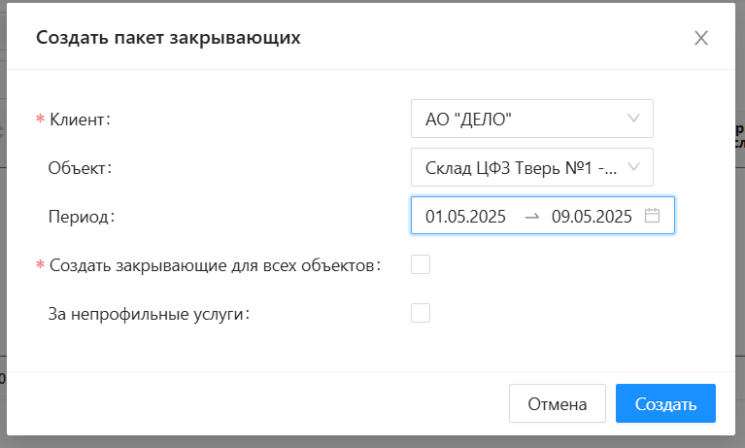
Task: Click the dialog title 'Создать пакет закрывающих'
Action: 168,39
